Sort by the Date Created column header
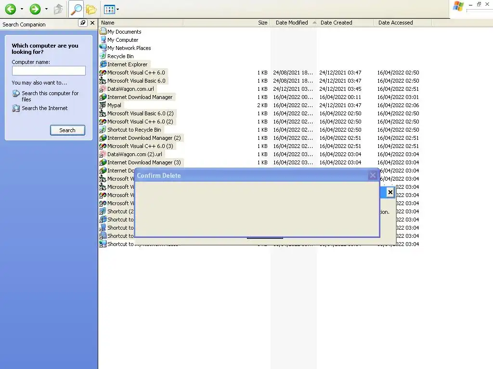 [346, 23]
